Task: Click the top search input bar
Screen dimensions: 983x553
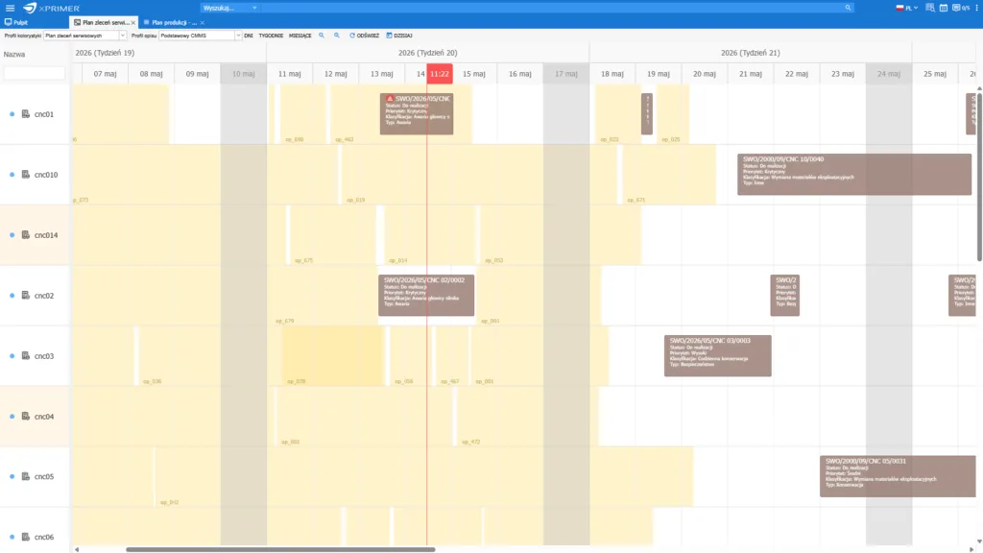Action: tap(552, 8)
